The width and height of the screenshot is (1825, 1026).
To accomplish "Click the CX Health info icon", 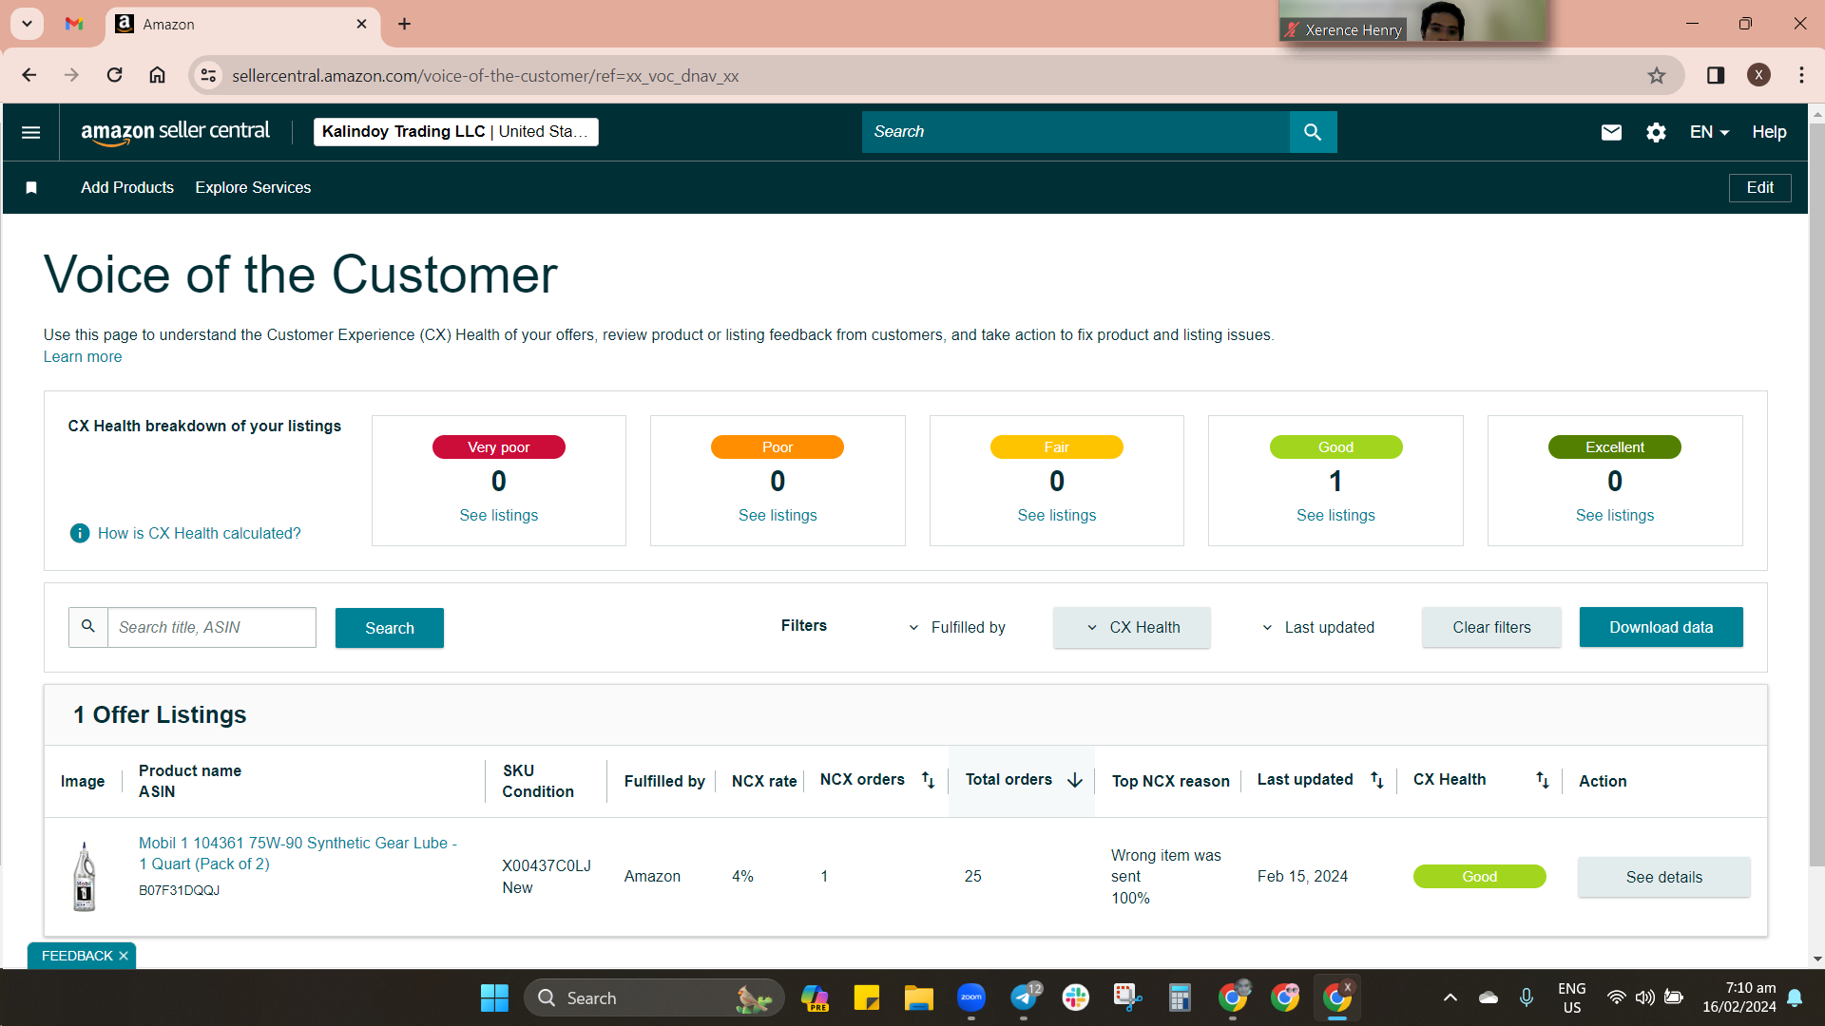I will coord(80,533).
